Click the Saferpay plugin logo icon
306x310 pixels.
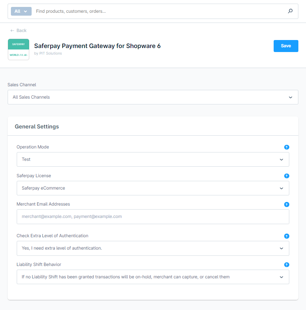click(19, 49)
